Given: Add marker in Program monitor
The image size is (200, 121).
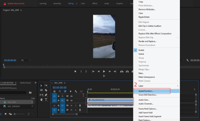Looking at the screenshot, I should click(x=75, y=72).
